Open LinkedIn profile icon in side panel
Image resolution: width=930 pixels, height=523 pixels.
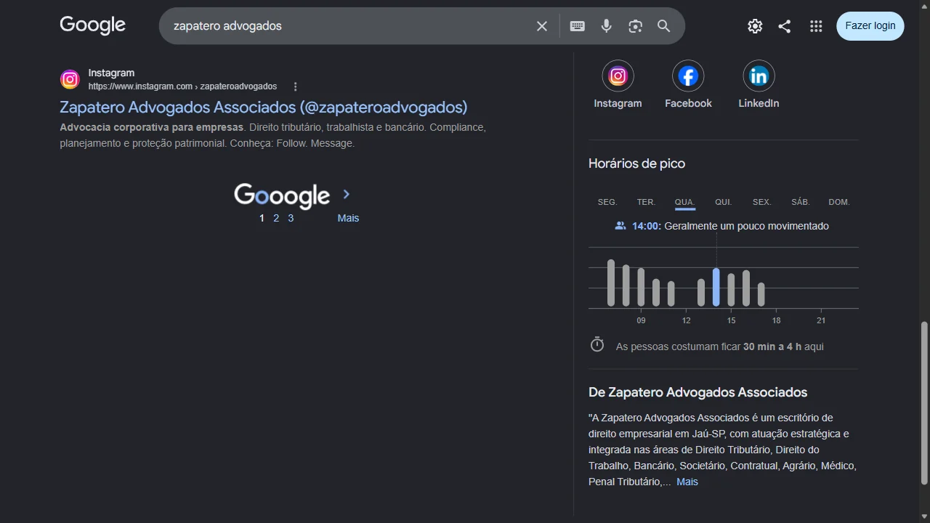coord(759,76)
